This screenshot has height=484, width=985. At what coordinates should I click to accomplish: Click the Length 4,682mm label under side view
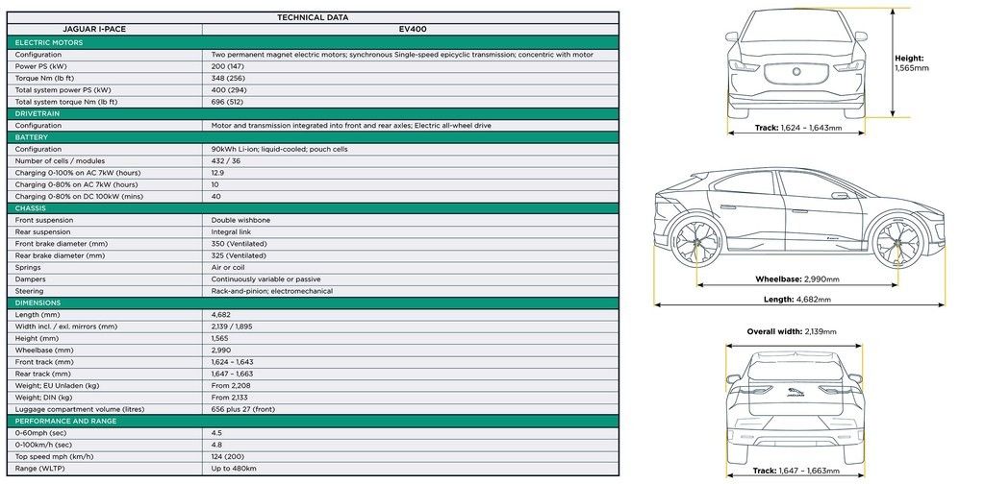(797, 300)
